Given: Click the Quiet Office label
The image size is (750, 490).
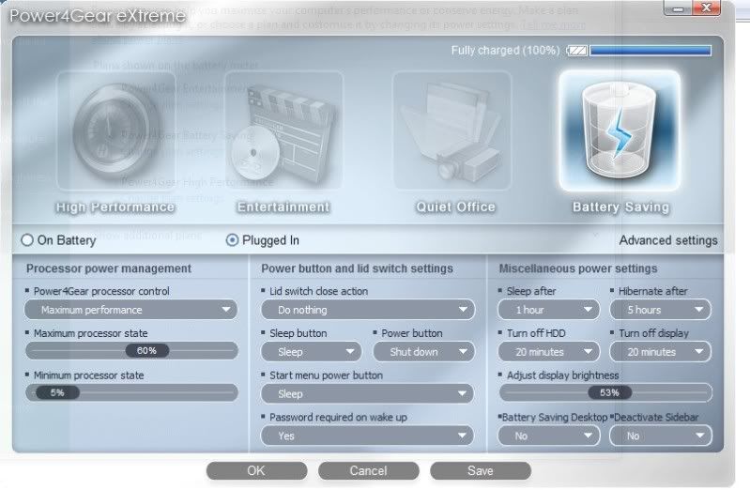Looking at the screenshot, I should tap(456, 207).
